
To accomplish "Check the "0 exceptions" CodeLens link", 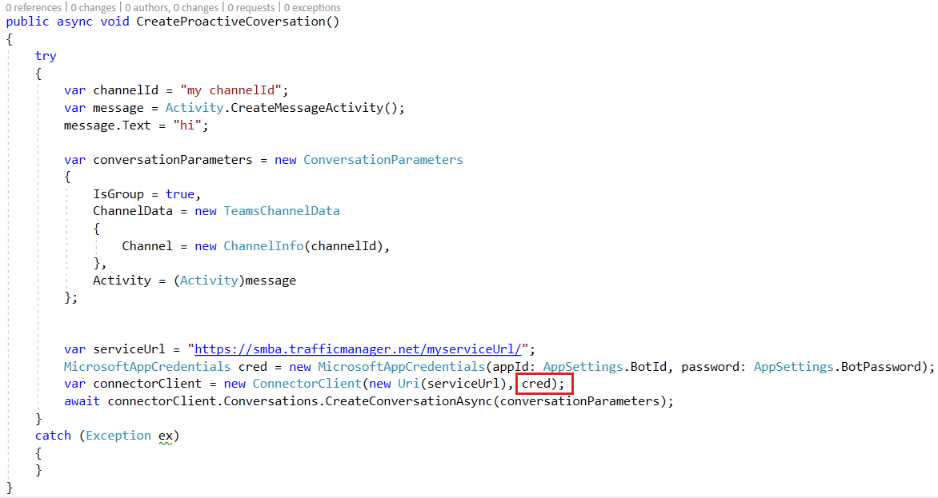I will click(x=311, y=7).
